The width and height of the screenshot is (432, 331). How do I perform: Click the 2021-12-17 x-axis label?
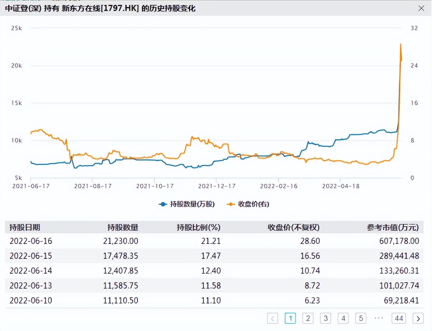(217, 186)
